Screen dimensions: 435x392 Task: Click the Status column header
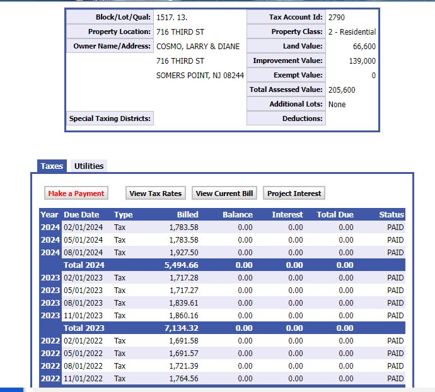(391, 214)
